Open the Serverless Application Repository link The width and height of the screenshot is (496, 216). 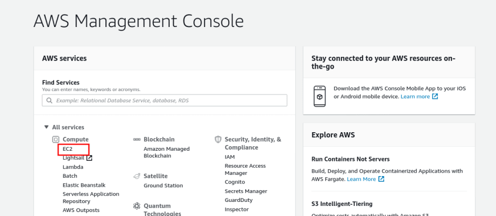91,197
